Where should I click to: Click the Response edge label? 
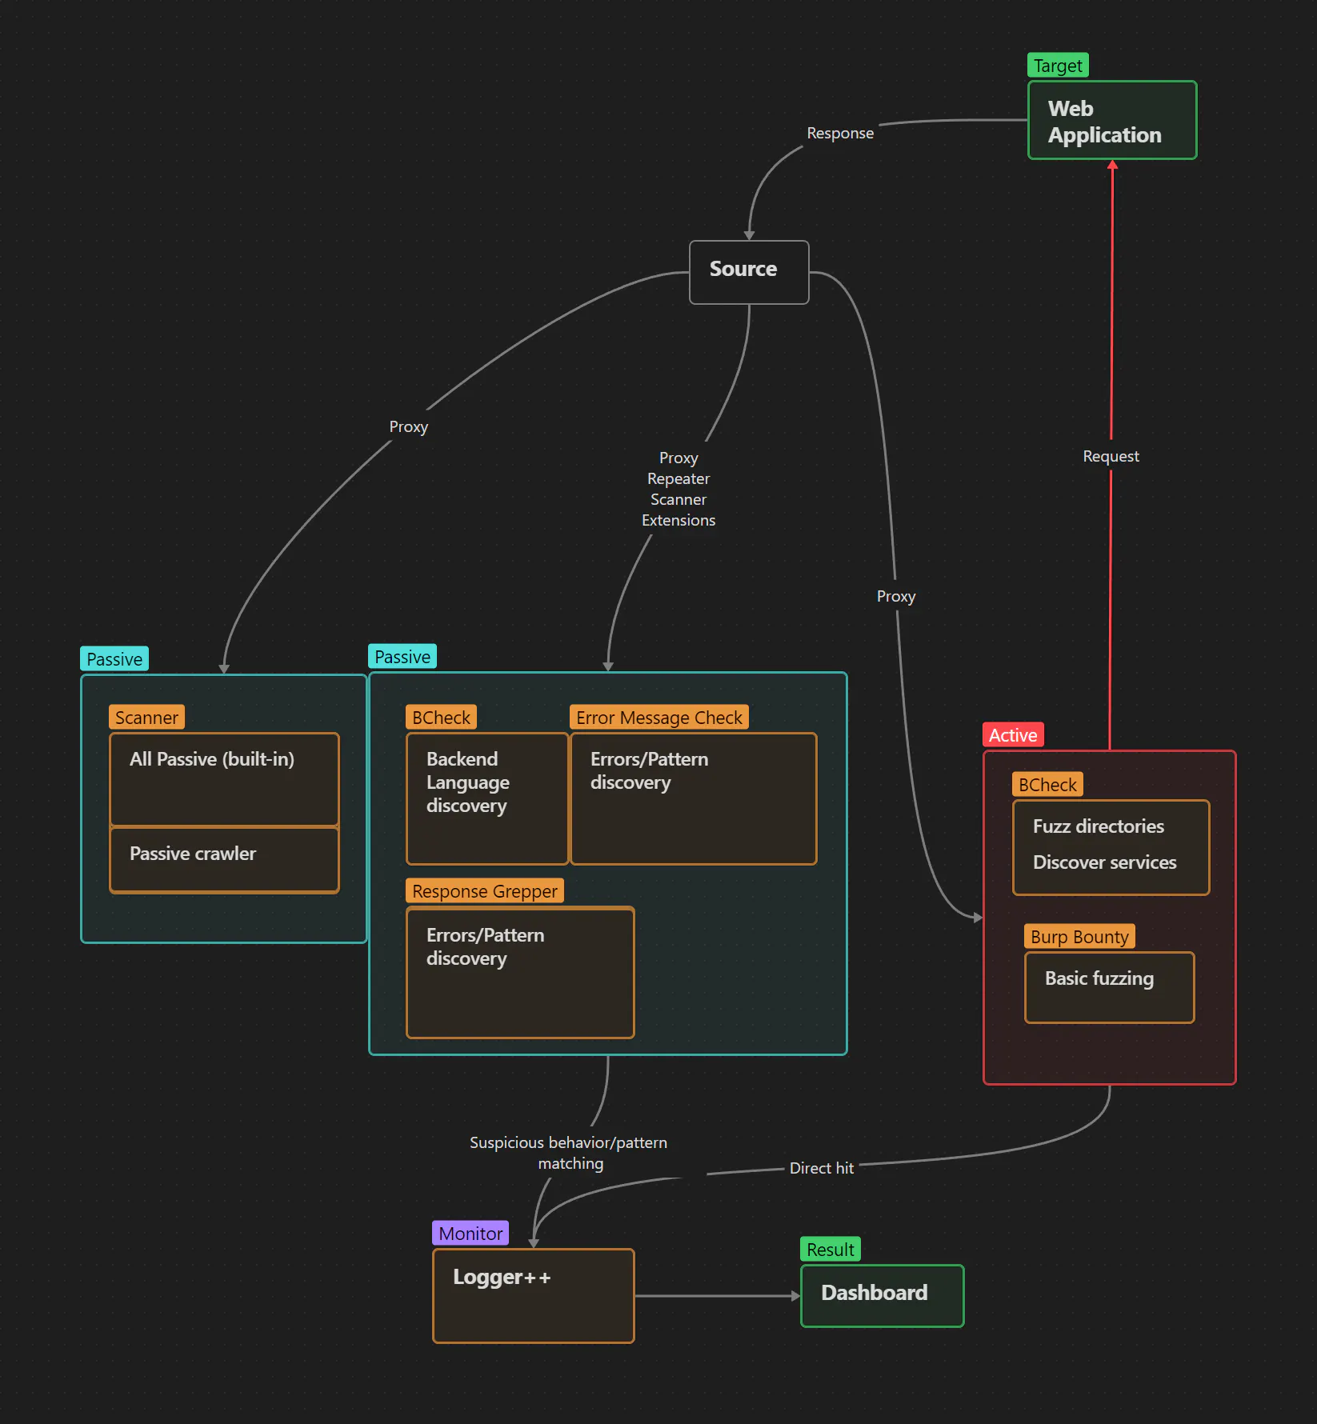click(840, 133)
